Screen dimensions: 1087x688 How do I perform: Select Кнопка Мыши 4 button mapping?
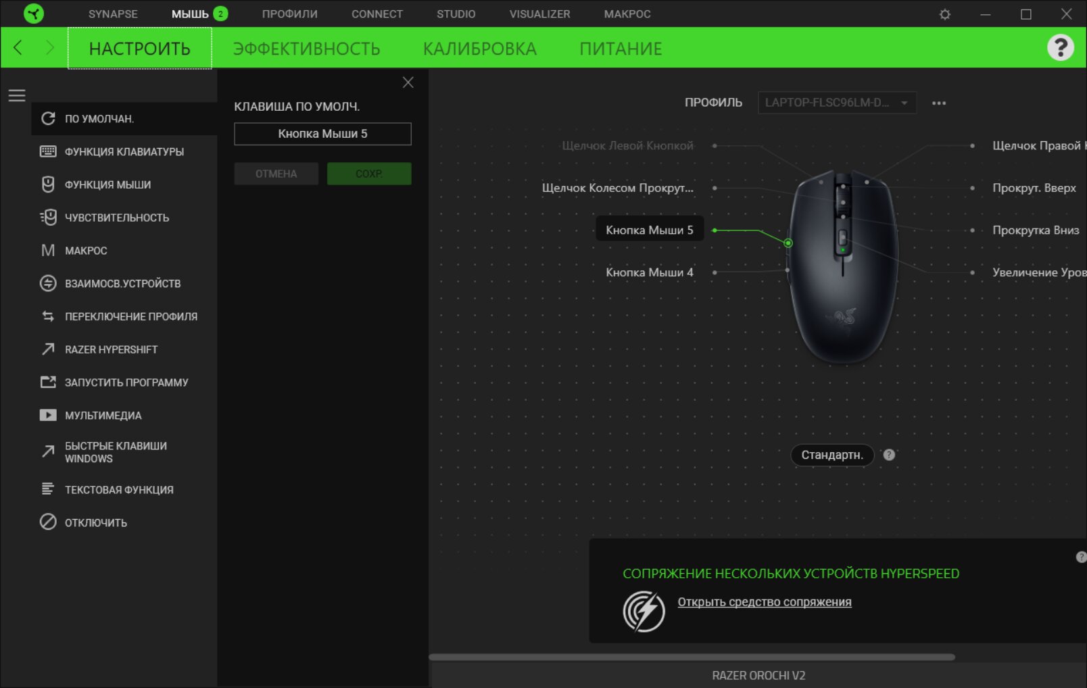[650, 272]
